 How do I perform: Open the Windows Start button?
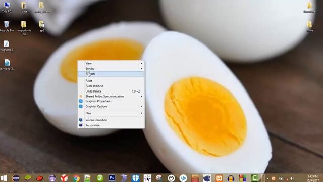click(x=4, y=178)
